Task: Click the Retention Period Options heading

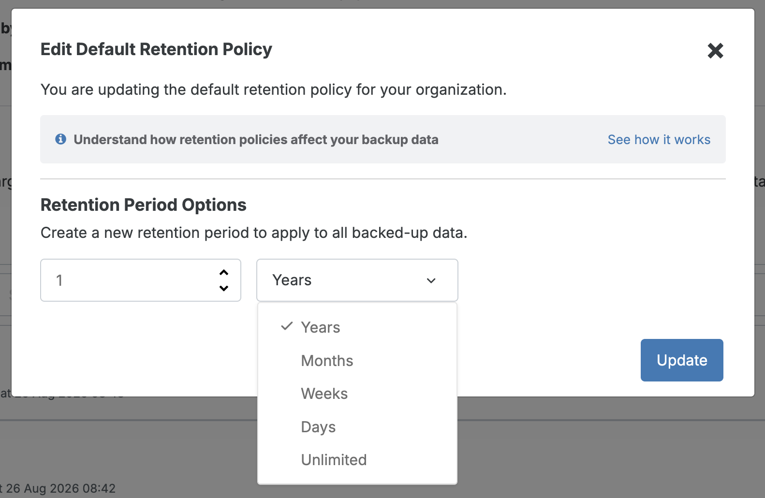Action: click(144, 205)
